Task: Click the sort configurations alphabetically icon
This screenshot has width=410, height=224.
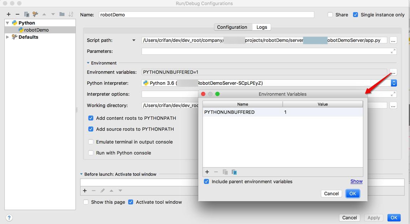Action: tap(71, 14)
